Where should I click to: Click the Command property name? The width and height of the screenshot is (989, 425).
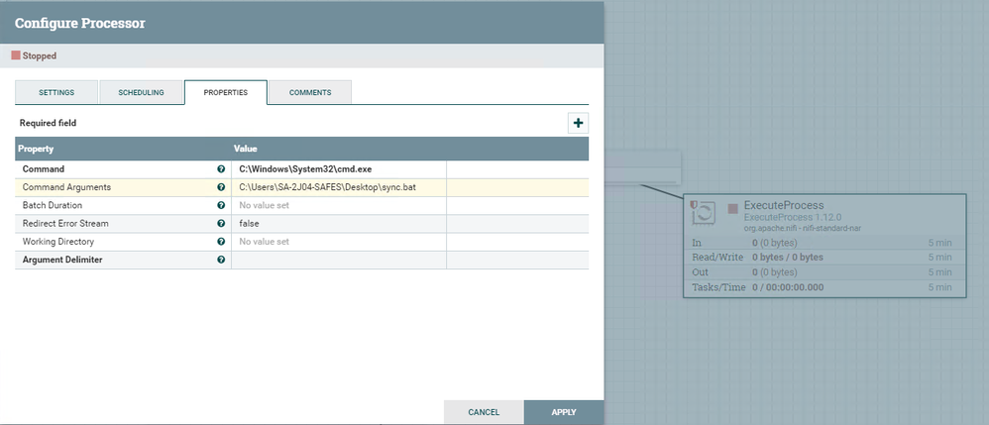pyautogui.click(x=44, y=169)
